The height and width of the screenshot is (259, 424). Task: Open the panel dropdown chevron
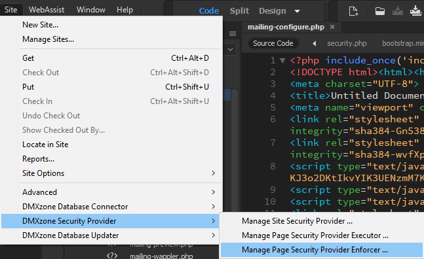coord(231,49)
